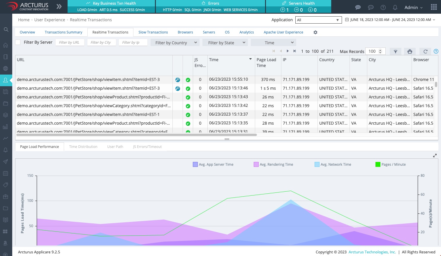Toggle the Avg. App Server Time legend
This screenshot has width=441, height=256.
[x=213, y=165]
